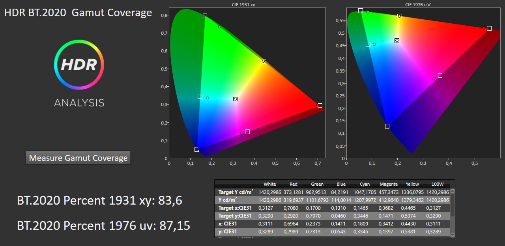
Task: Click the Measure Gamut Coverage button
Action: [x=78, y=158]
